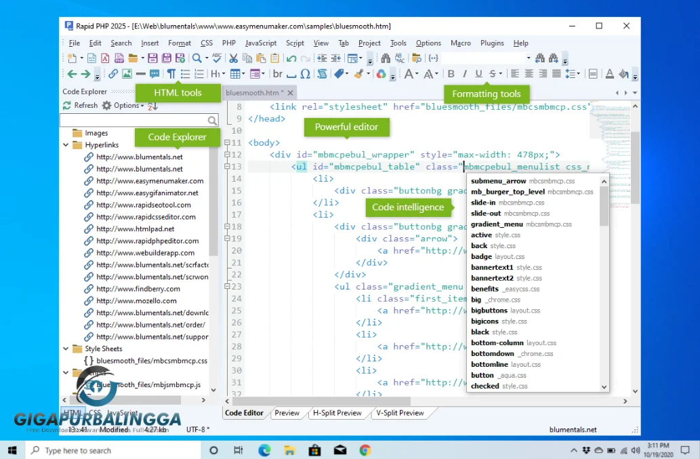
Task: Open the Macro menu
Action: click(461, 43)
